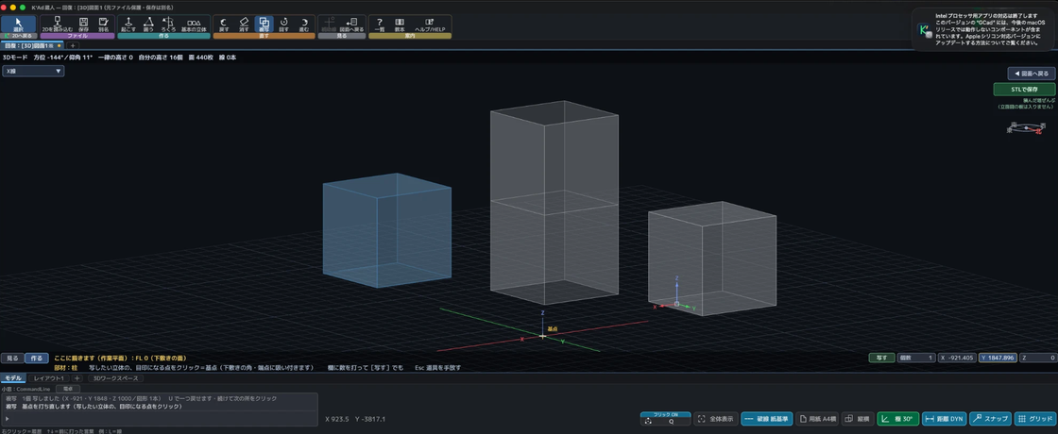Expand the command line prompt arrow
The image size is (1058, 434).
7,420
